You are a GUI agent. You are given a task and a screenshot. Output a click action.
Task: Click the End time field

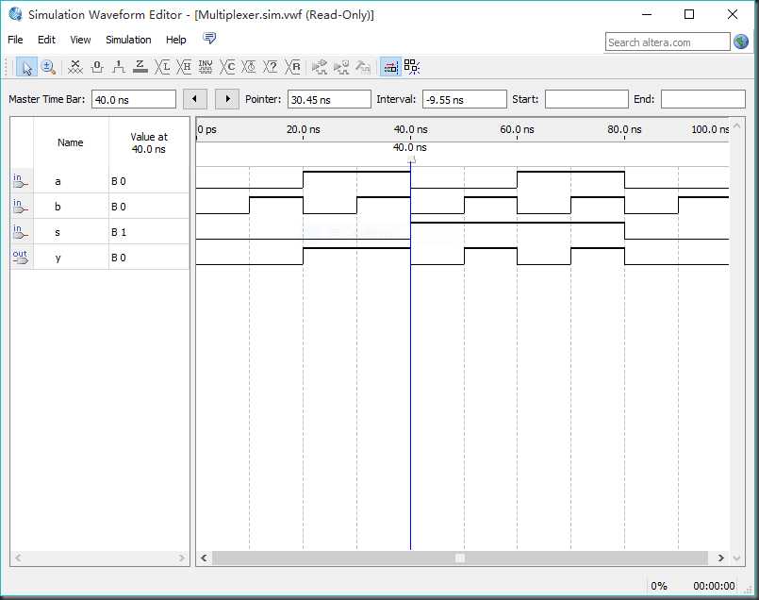pos(702,99)
